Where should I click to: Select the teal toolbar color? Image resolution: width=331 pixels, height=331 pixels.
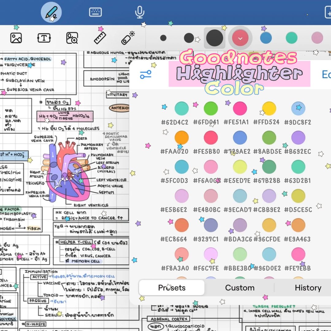pyautogui.click(x=291, y=38)
